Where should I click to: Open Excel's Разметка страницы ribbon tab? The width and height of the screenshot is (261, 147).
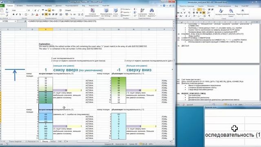33,5
